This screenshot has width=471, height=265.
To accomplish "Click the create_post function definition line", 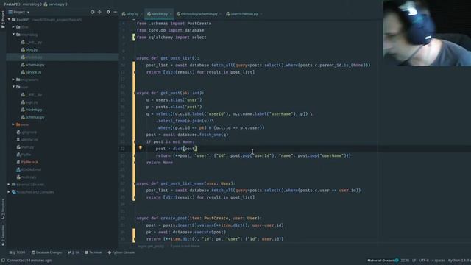I will pyautogui.click(x=199, y=218).
